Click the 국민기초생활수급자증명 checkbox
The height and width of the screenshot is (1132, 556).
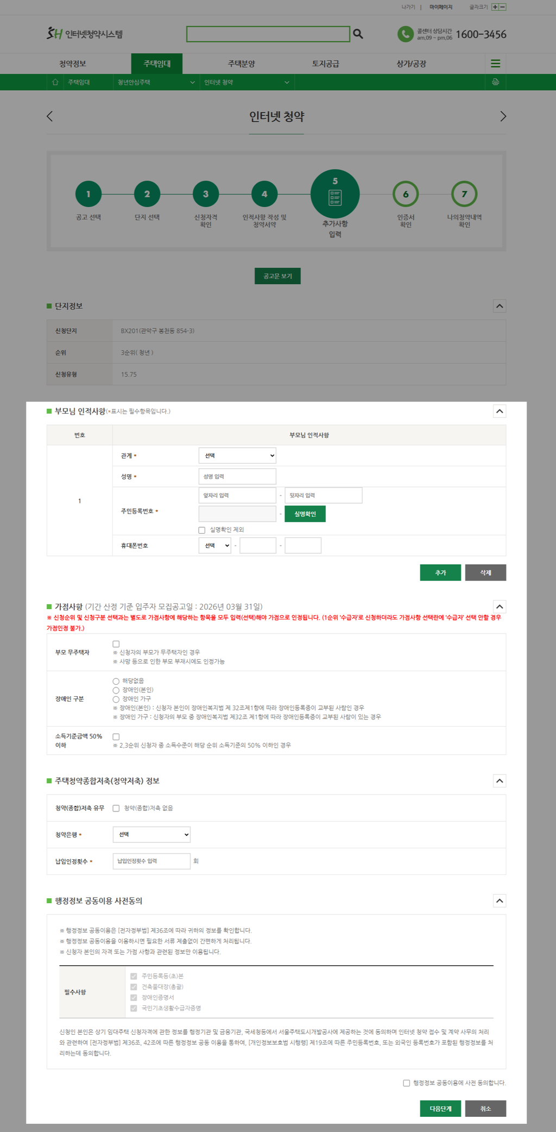pyautogui.click(x=134, y=1008)
